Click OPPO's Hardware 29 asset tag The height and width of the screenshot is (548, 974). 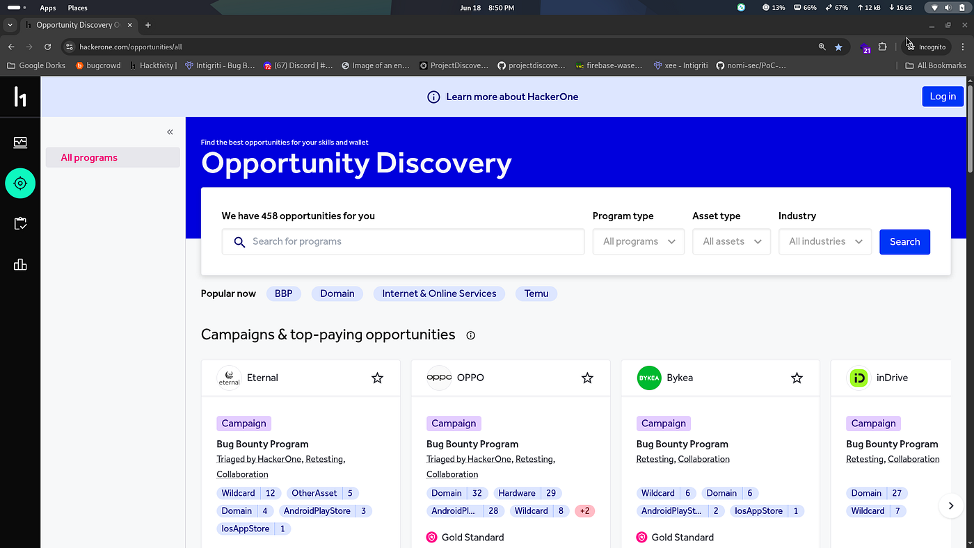[527, 493]
